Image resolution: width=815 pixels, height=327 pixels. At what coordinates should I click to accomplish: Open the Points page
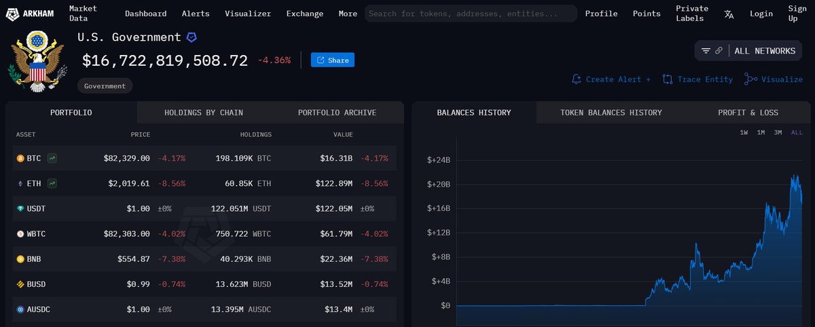(x=647, y=14)
